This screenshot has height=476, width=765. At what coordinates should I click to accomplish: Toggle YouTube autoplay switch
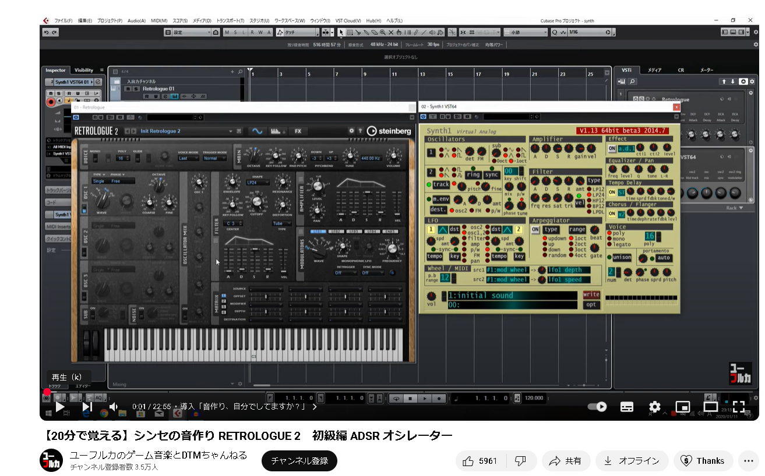[597, 407]
